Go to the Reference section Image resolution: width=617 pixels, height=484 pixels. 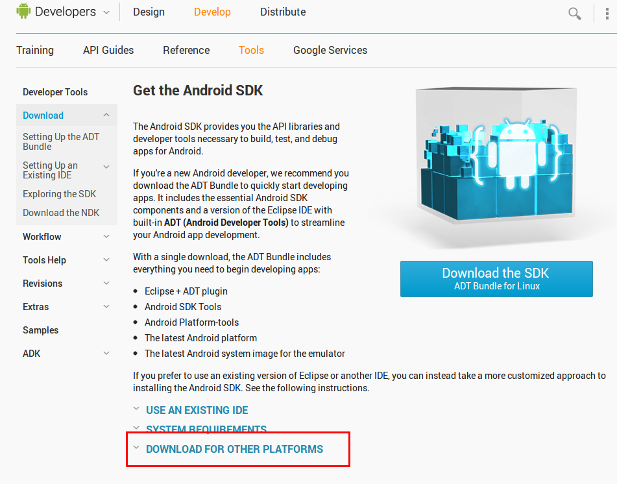pyautogui.click(x=186, y=51)
